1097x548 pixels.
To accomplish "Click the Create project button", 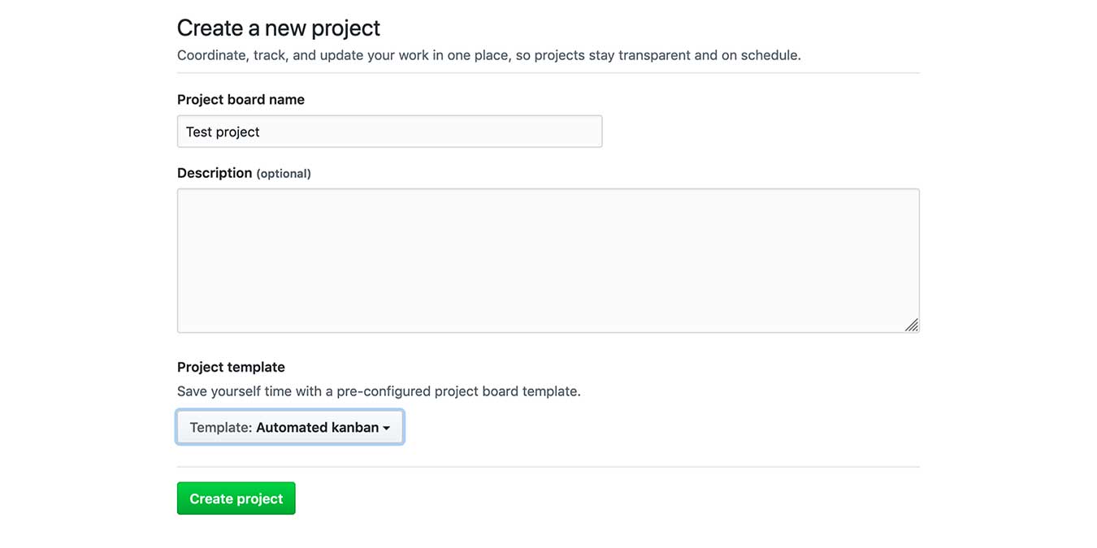I will coord(236,498).
